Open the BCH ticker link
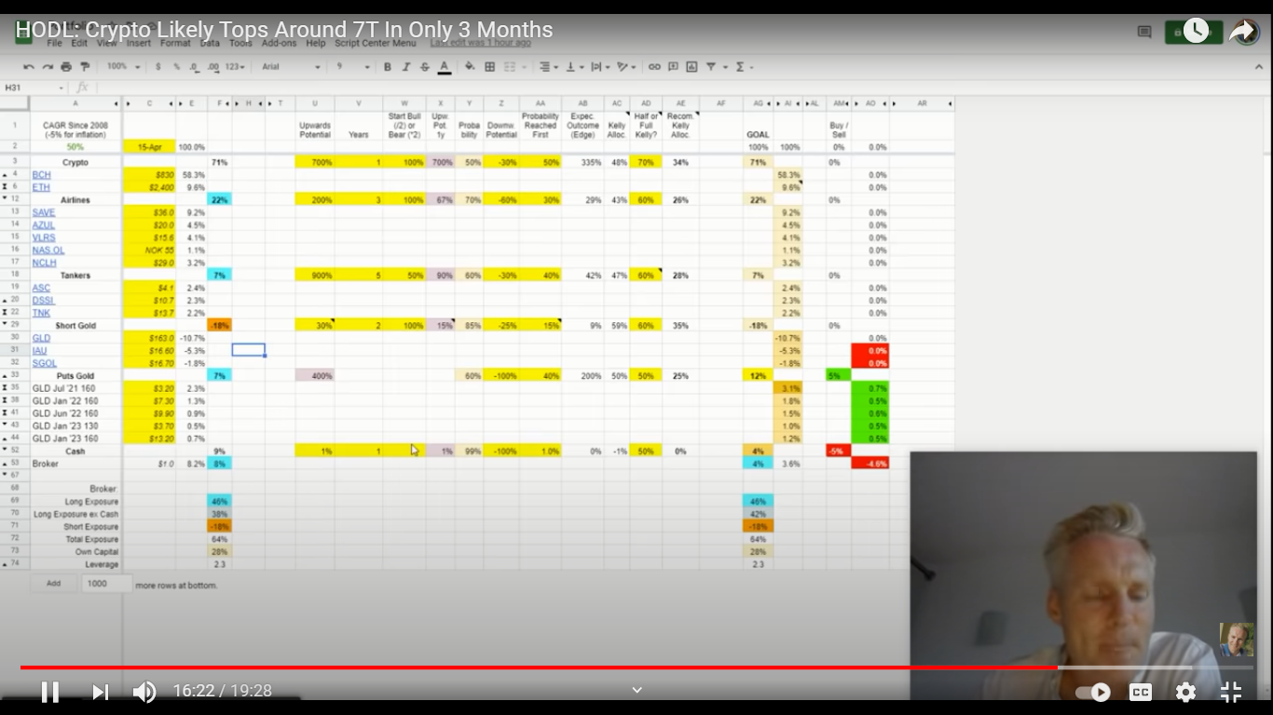Viewport: 1273px width, 715px height. [x=41, y=175]
